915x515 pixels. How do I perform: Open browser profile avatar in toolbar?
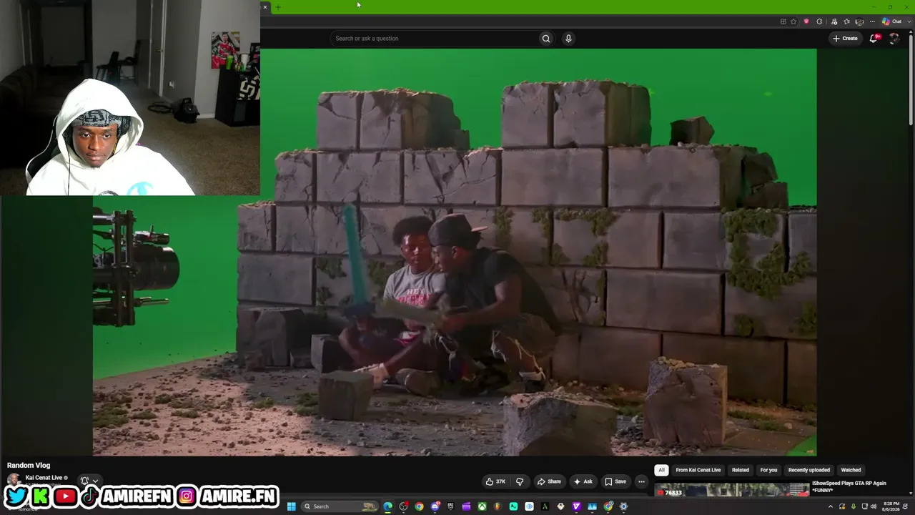point(859,21)
